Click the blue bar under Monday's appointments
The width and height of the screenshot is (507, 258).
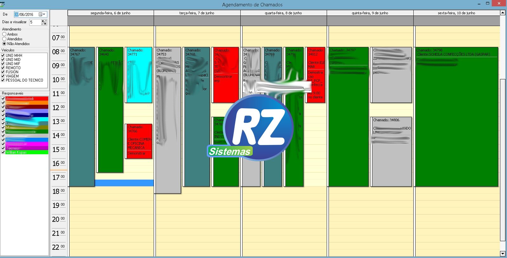coord(124,183)
